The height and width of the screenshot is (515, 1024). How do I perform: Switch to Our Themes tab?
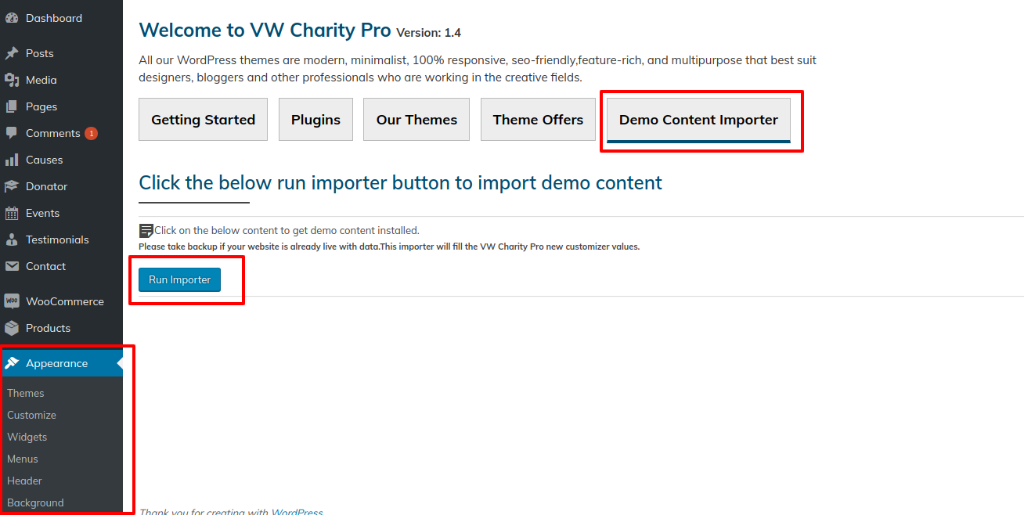click(x=416, y=120)
